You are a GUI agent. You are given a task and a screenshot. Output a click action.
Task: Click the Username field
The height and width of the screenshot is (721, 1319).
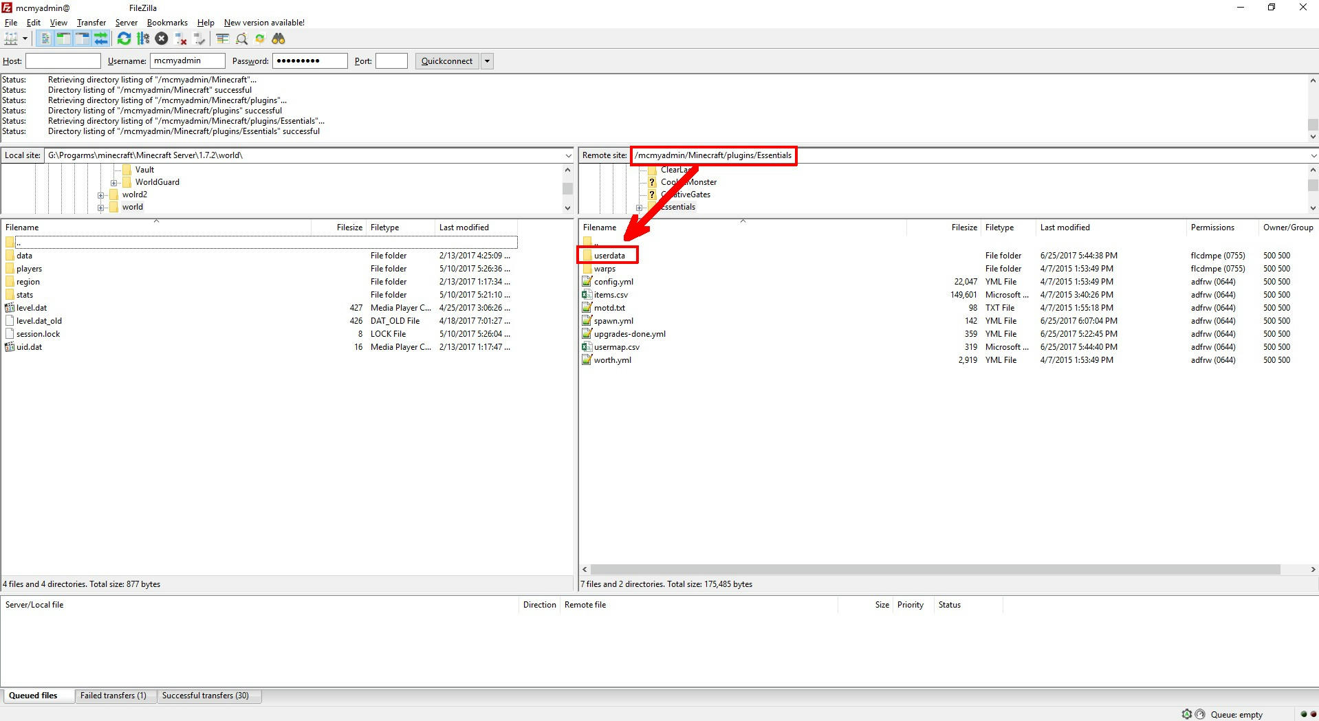(x=188, y=61)
